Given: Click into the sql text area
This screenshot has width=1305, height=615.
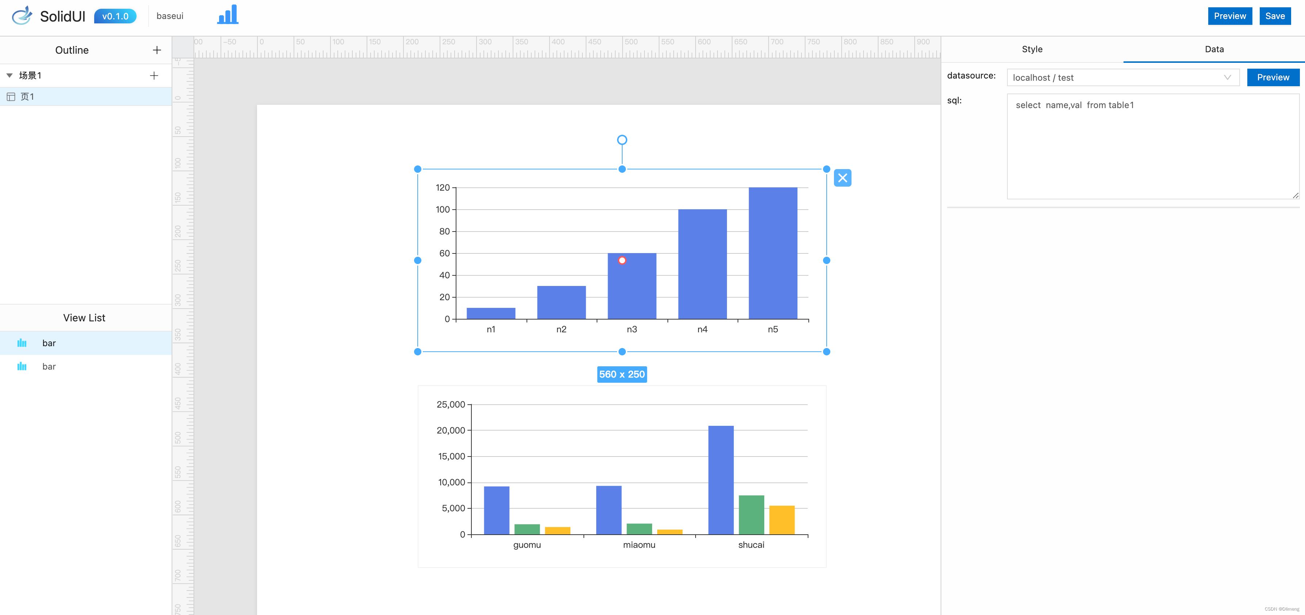Looking at the screenshot, I should 1153,146.
